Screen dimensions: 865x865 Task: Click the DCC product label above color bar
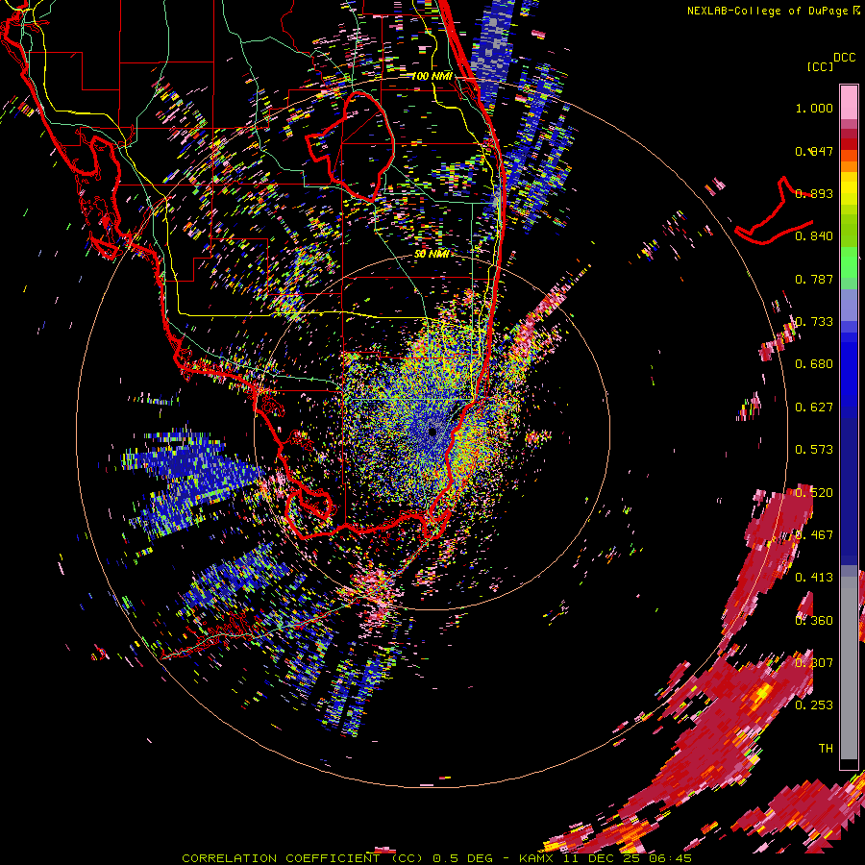pos(844,58)
